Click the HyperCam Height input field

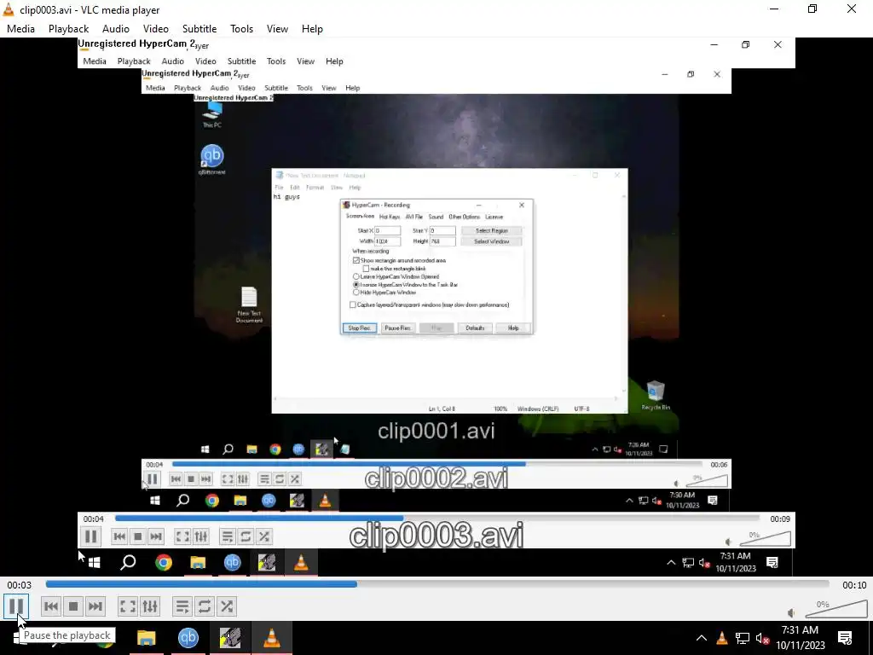point(442,241)
